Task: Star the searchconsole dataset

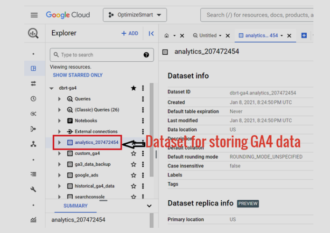Action: point(133,197)
